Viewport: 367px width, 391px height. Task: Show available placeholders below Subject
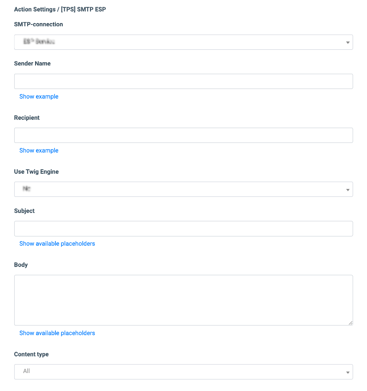tap(57, 243)
